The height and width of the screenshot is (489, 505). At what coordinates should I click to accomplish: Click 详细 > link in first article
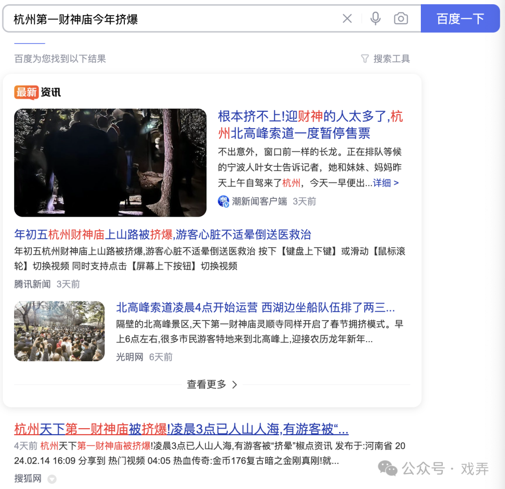[386, 183]
